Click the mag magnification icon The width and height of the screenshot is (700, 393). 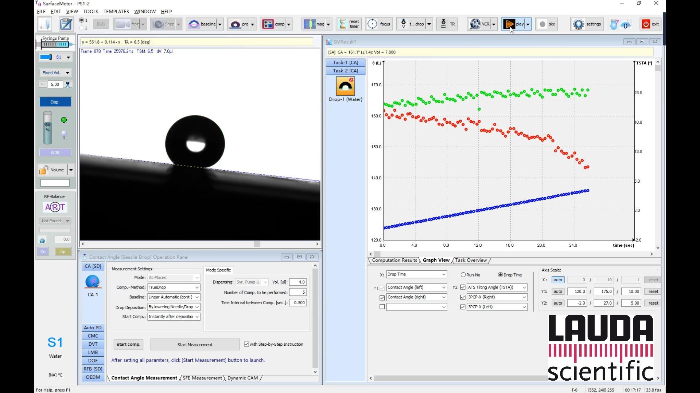tap(310, 24)
